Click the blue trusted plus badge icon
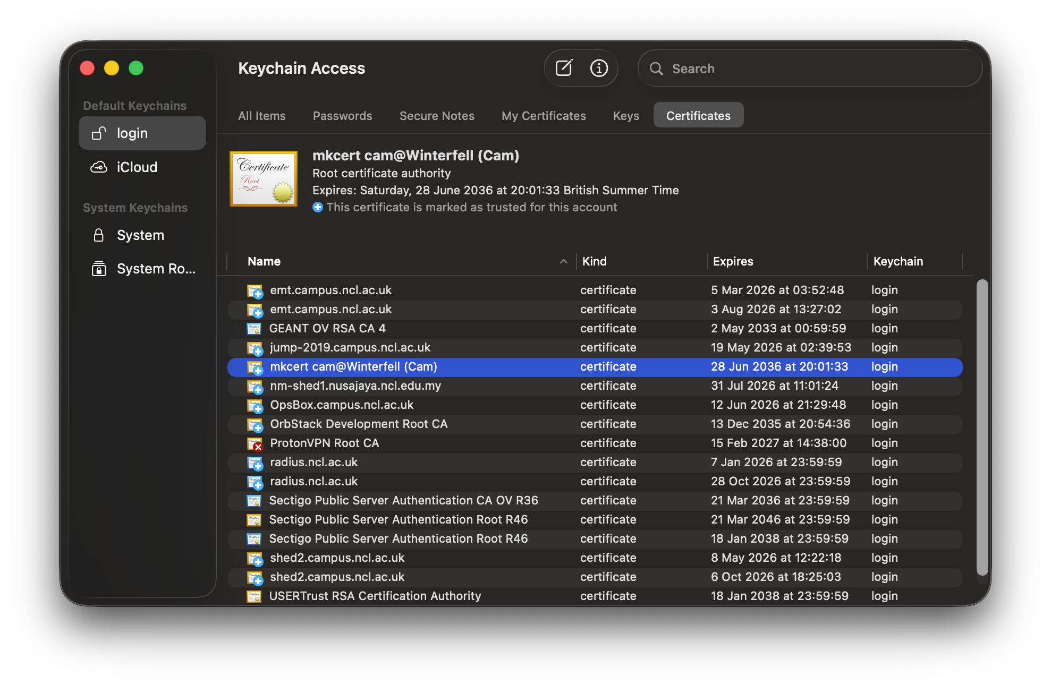 coord(318,207)
